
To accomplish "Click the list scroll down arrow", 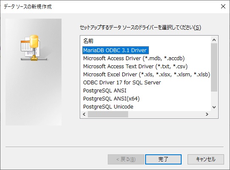I will coord(214,107).
